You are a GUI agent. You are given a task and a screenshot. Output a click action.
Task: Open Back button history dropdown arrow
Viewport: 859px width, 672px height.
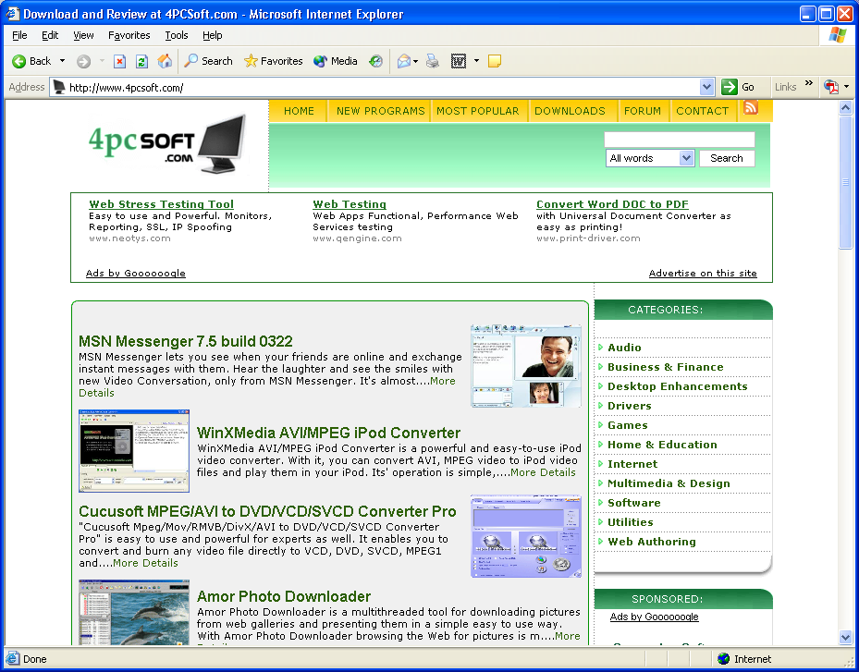(63, 61)
